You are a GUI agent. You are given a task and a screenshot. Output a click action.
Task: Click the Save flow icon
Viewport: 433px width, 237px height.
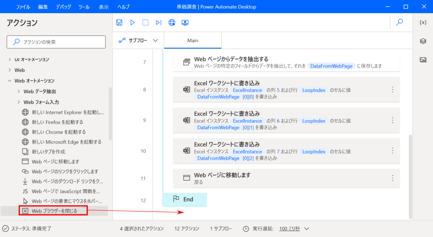click(119, 23)
